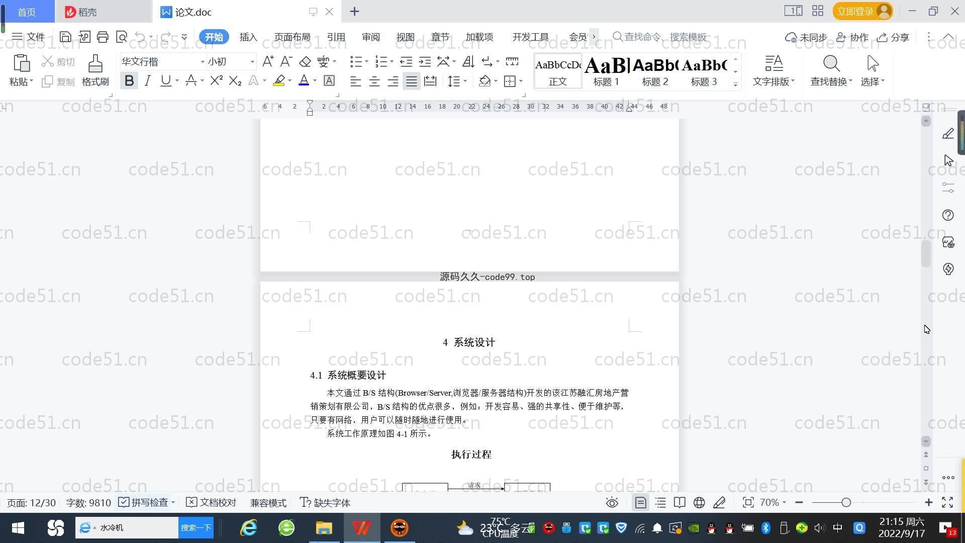Image resolution: width=965 pixels, height=543 pixels.
Task: Click the decrease indent icon
Action: coord(406,61)
